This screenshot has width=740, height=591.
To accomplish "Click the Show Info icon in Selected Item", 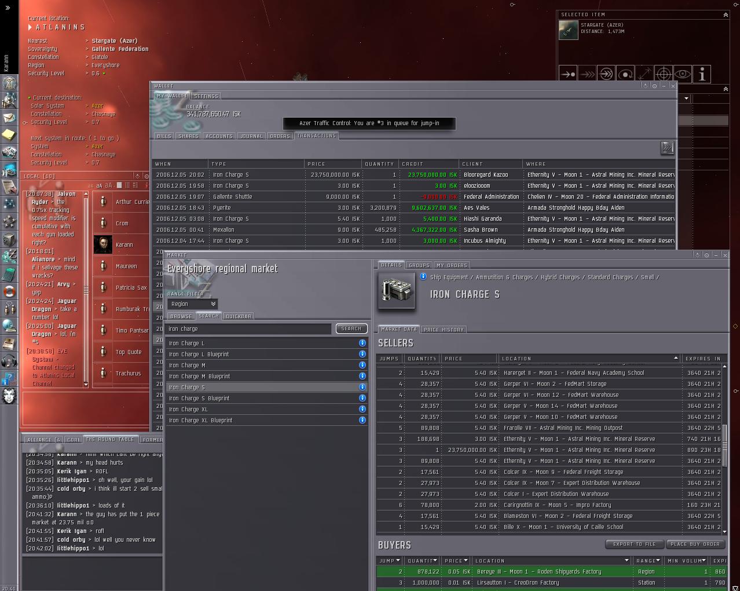I will click(702, 74).
